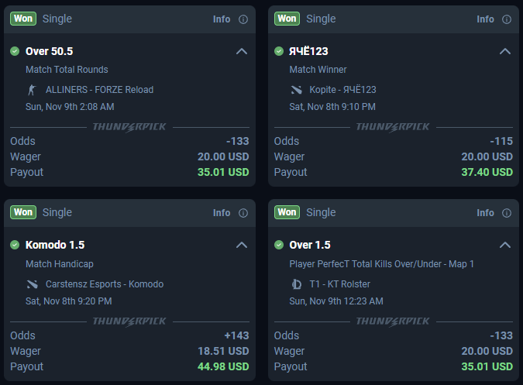Screen dimensions: 523x385
Task: Click the Info label on Komodo 1.5 bet
Action: [x=222, y=213]
